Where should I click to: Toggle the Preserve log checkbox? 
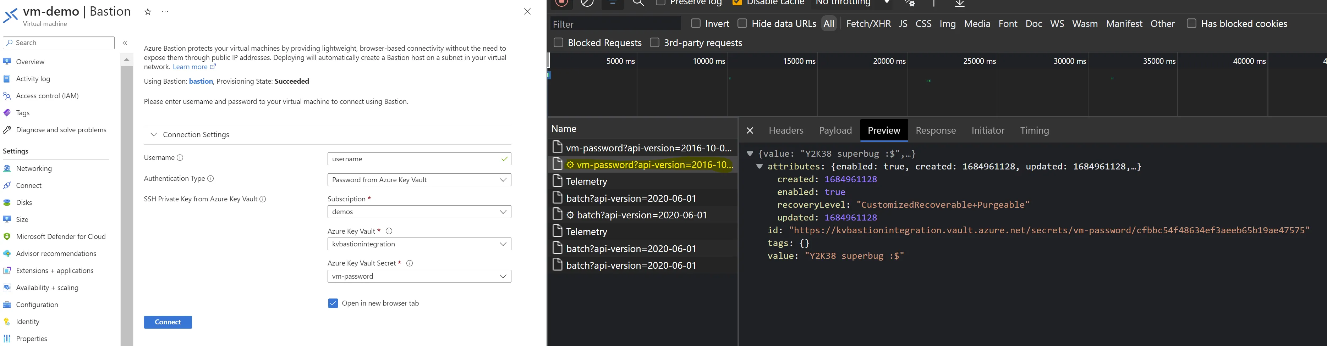[x=661, y=2]
